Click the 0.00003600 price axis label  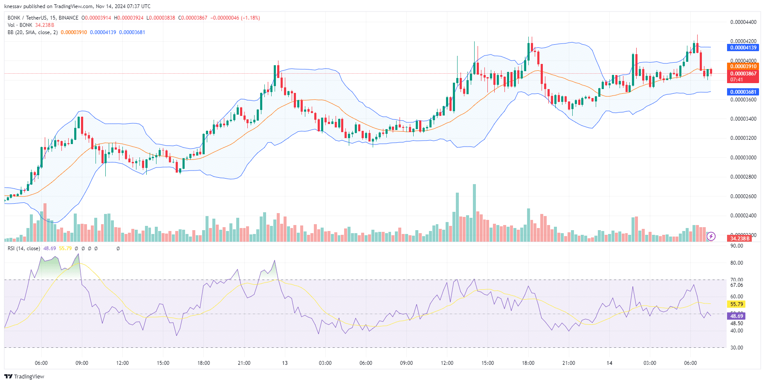coord(743,100)
